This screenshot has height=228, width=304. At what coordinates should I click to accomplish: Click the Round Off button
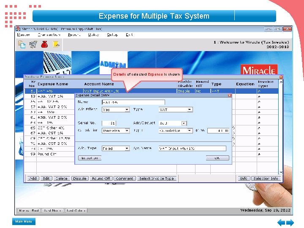click(x=101, y=178)
